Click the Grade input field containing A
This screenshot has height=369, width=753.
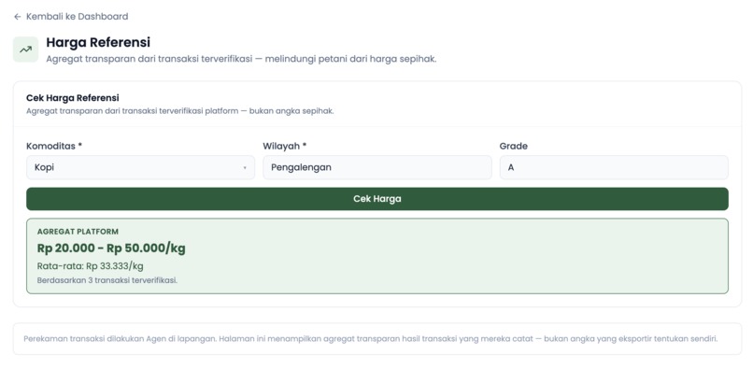(x=614, y=167)
